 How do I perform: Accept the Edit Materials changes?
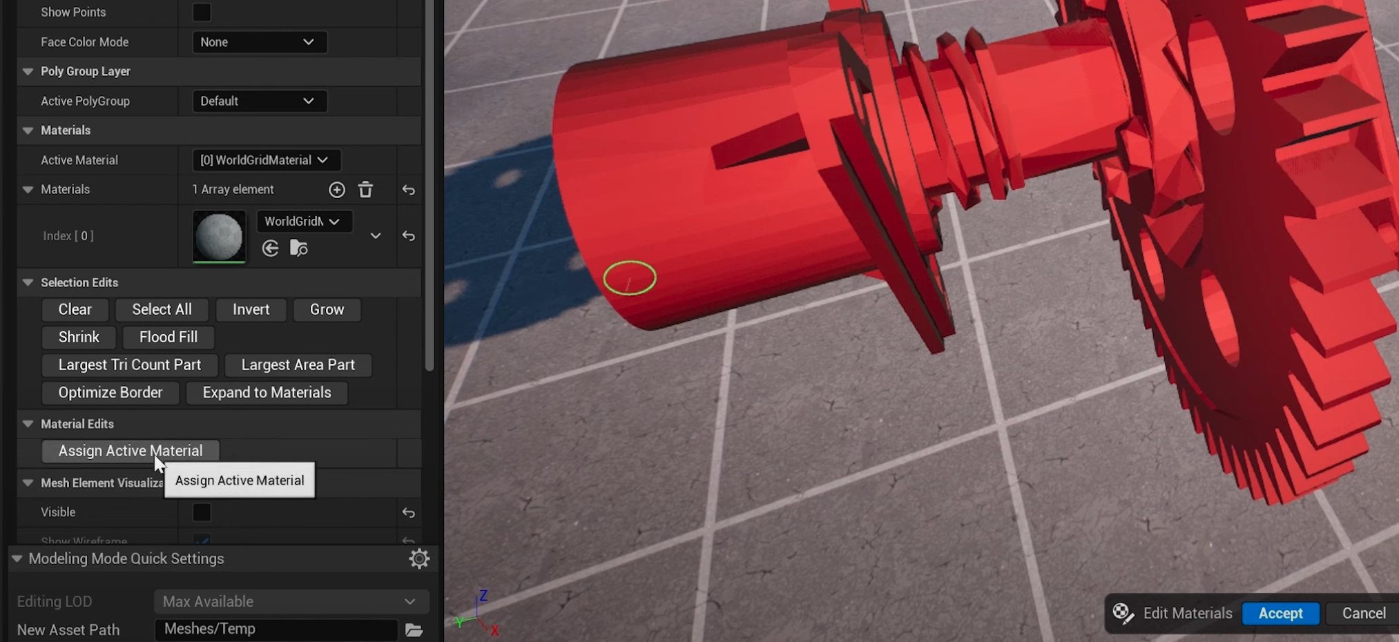[1280, 613]
